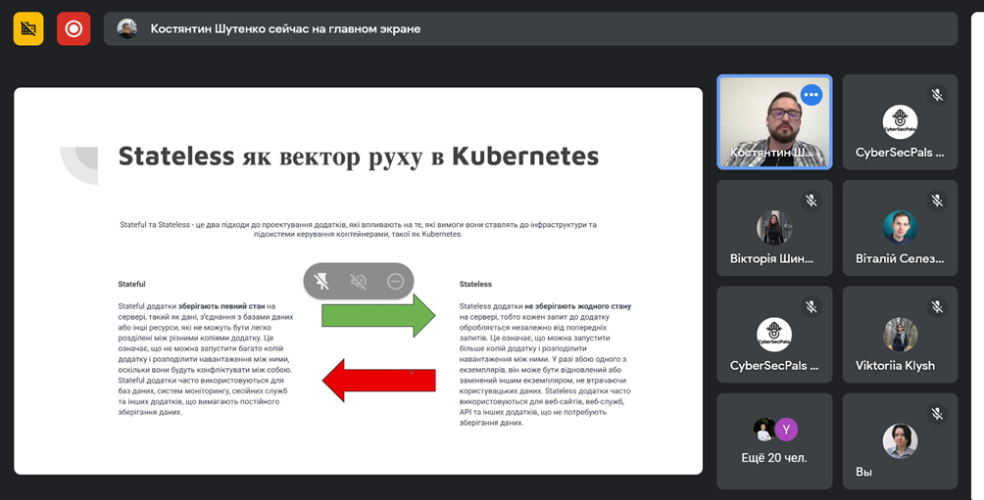Click muted mic icon on Viktoriia Klysh tile
984x500 pixels.
pyautogui.click(x=937, y=306)
